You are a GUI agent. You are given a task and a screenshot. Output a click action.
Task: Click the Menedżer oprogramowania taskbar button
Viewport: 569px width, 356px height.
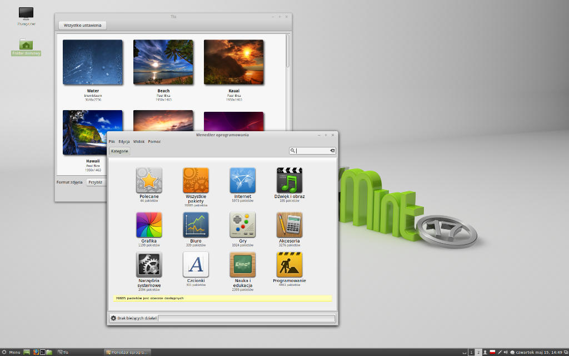pyautogui.click(x=127, y=352)
